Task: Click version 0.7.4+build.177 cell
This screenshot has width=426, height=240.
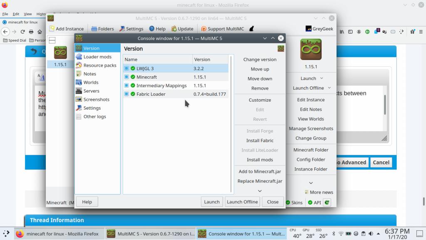Action: 210,94
